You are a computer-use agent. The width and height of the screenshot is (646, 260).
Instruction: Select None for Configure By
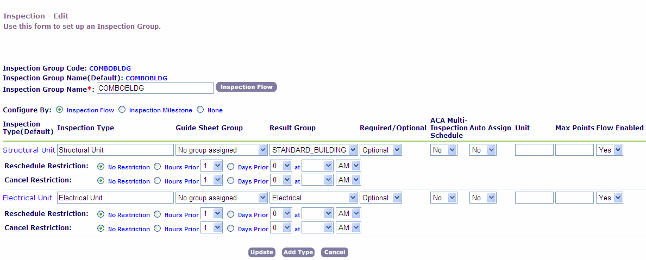(200, 110)
